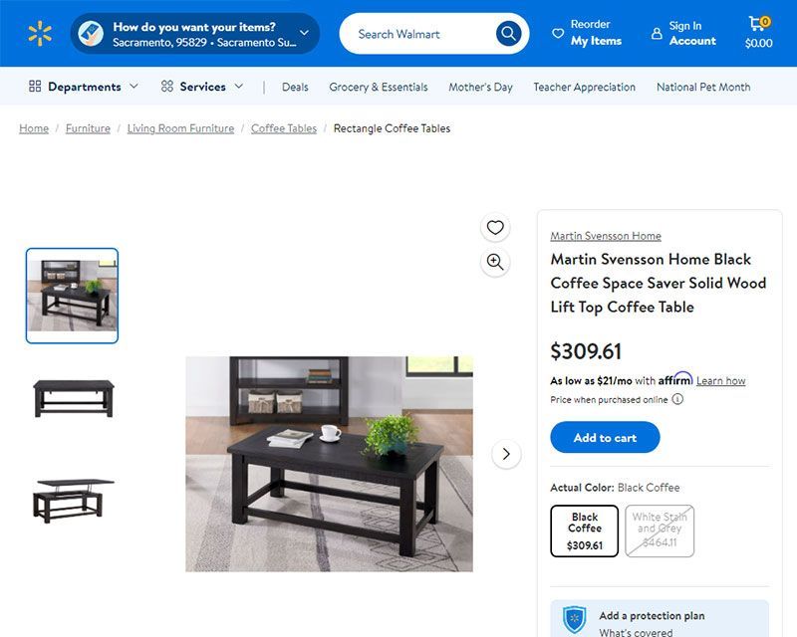Open the Coffee Tables breadcrumb link
Screen dimensions: 797x637
pyautogui.click(x=284, y=128)
